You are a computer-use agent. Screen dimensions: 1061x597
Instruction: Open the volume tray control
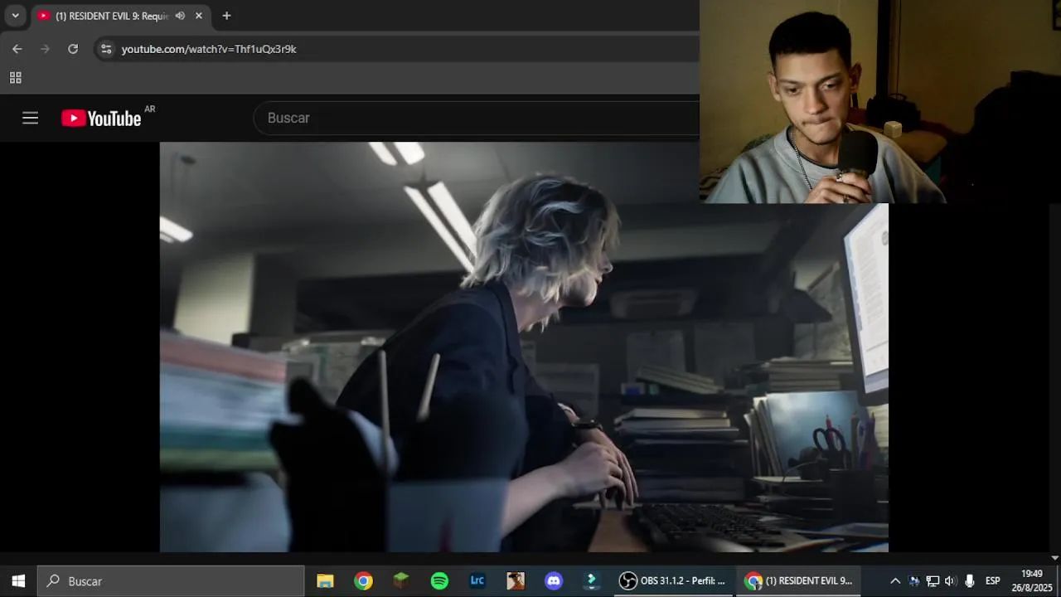pos(951,581)
